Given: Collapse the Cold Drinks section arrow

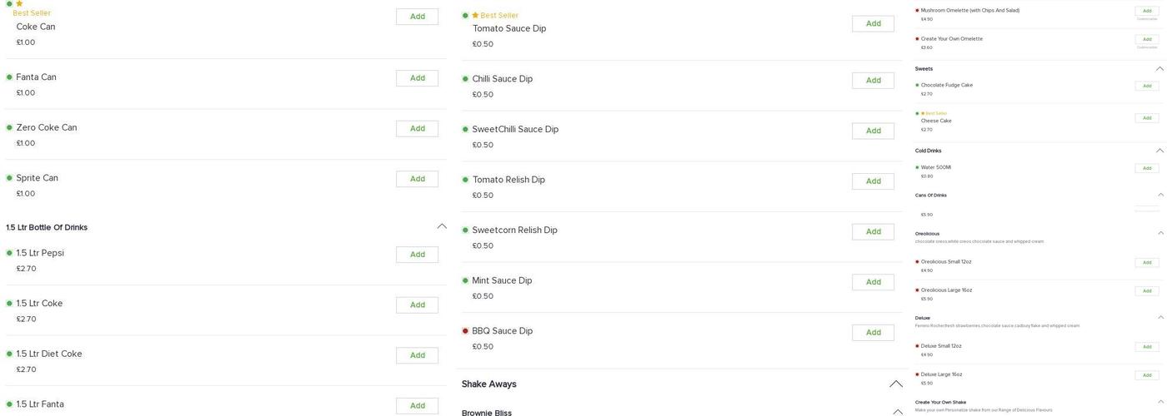Looking at the screenshot, I should click(1159, 151).
